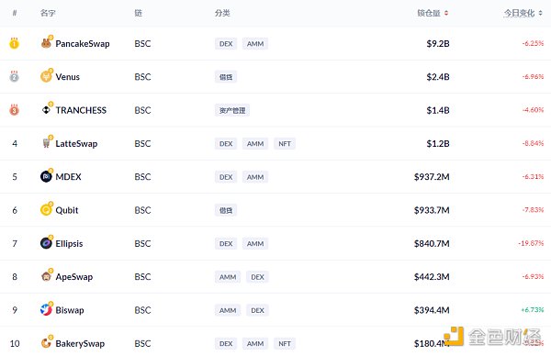Select the DEX tag on PancakeSwap row

(x=226, y=44)
